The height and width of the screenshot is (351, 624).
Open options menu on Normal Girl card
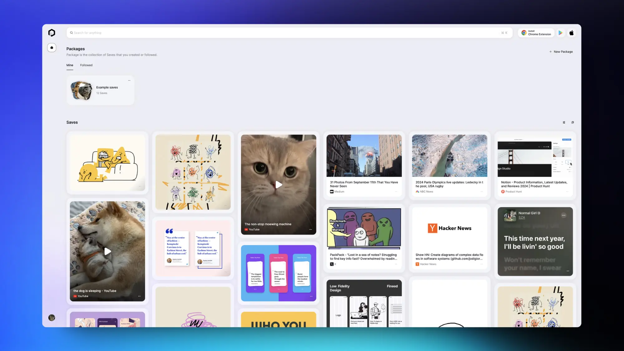point(563,215)
